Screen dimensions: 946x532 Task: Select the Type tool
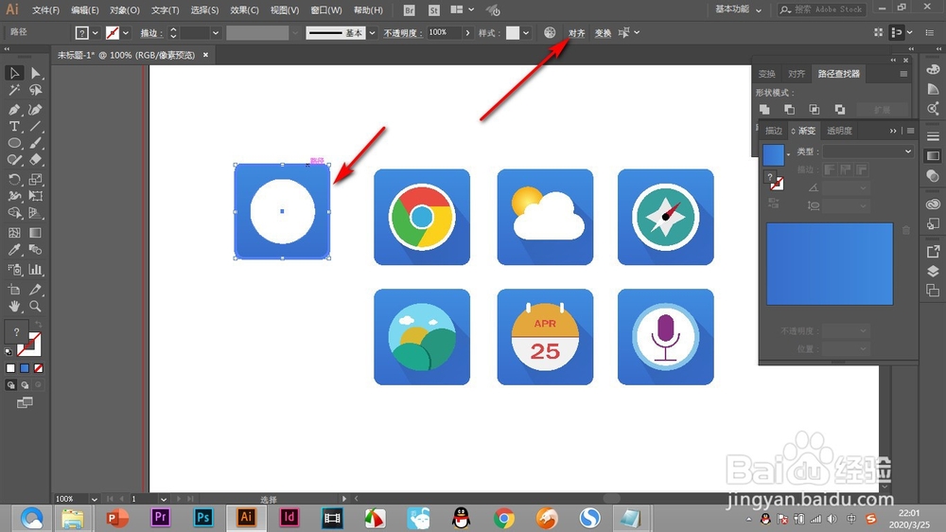[x=14, y=126]
